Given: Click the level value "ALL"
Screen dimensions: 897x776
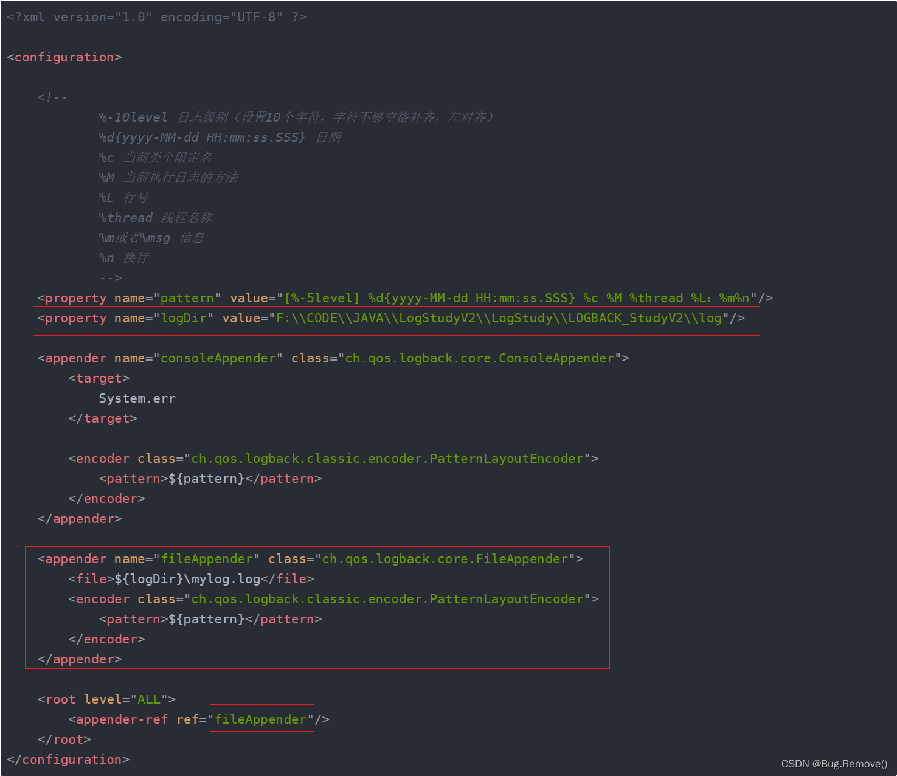Looking at the screenshot, I should [x=149, y=699].
